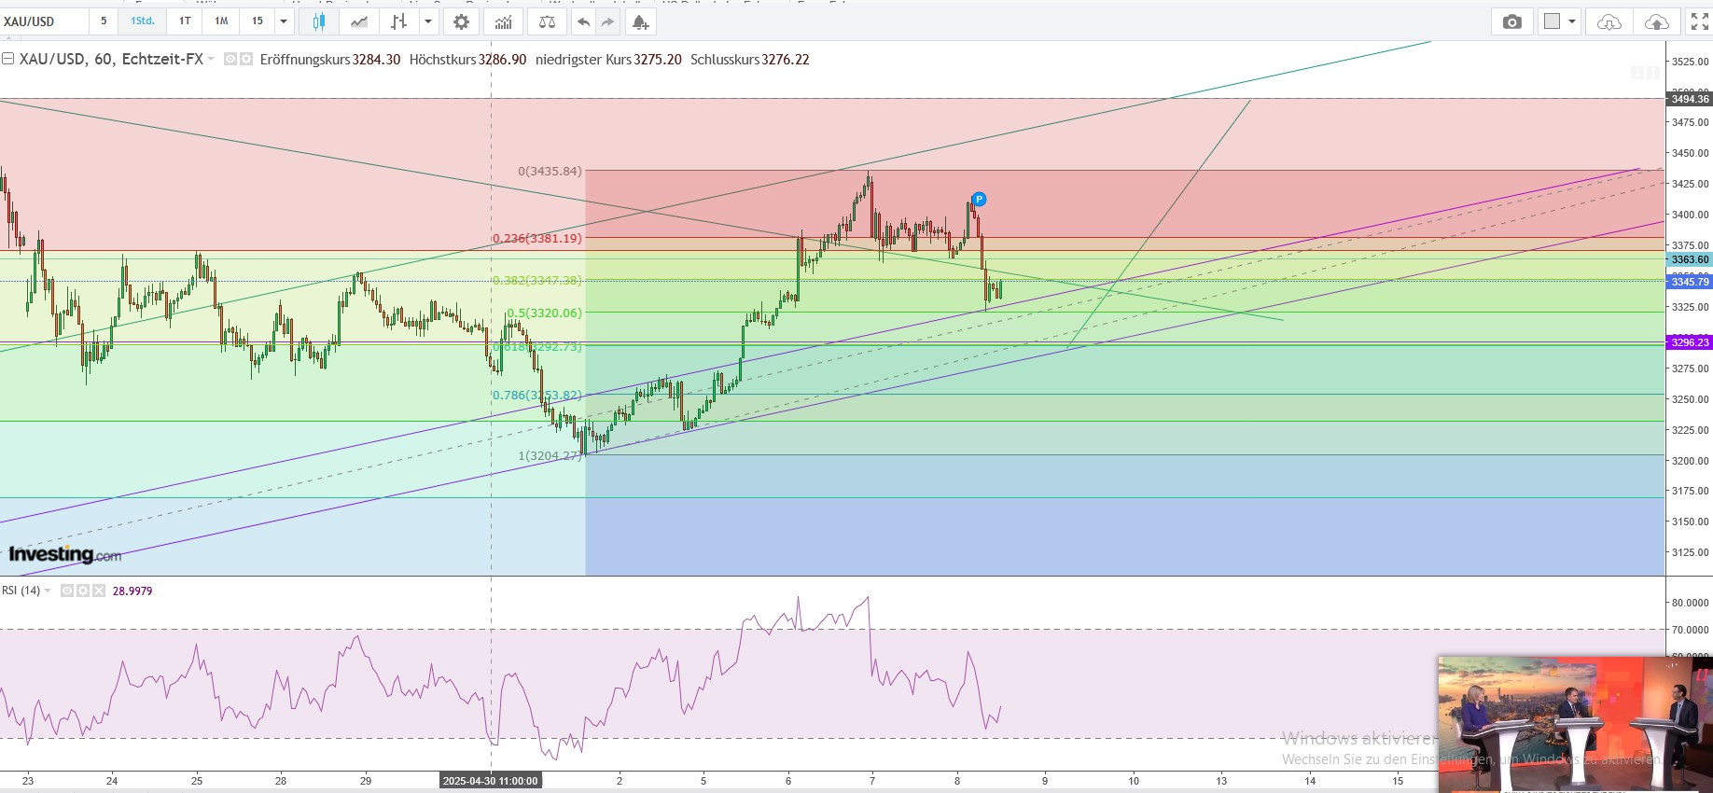Open the video thumbnail in corner
This screenshot has width=1713, height=793.
1575,724
